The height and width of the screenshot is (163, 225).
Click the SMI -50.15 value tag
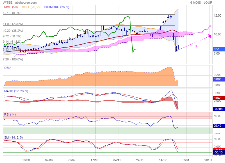[x=219, y=152]
